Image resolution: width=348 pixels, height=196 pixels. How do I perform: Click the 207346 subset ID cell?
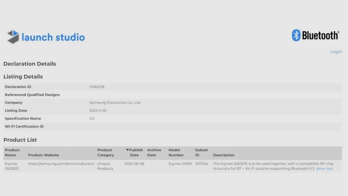click(x=202, y=164)
